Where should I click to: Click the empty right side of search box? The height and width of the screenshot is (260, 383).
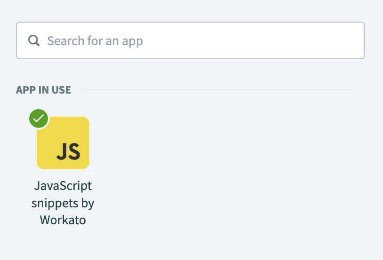click(269, 40)
